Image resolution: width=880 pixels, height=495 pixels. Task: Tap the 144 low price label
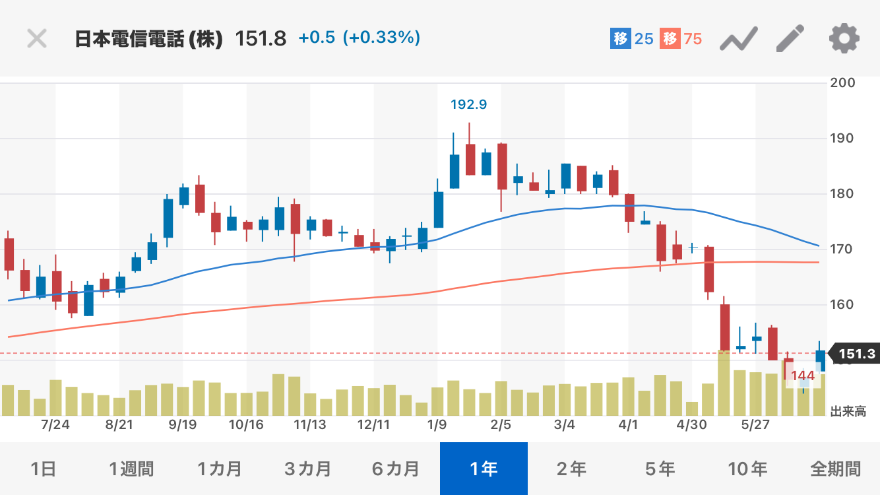(x=803, y=377)
